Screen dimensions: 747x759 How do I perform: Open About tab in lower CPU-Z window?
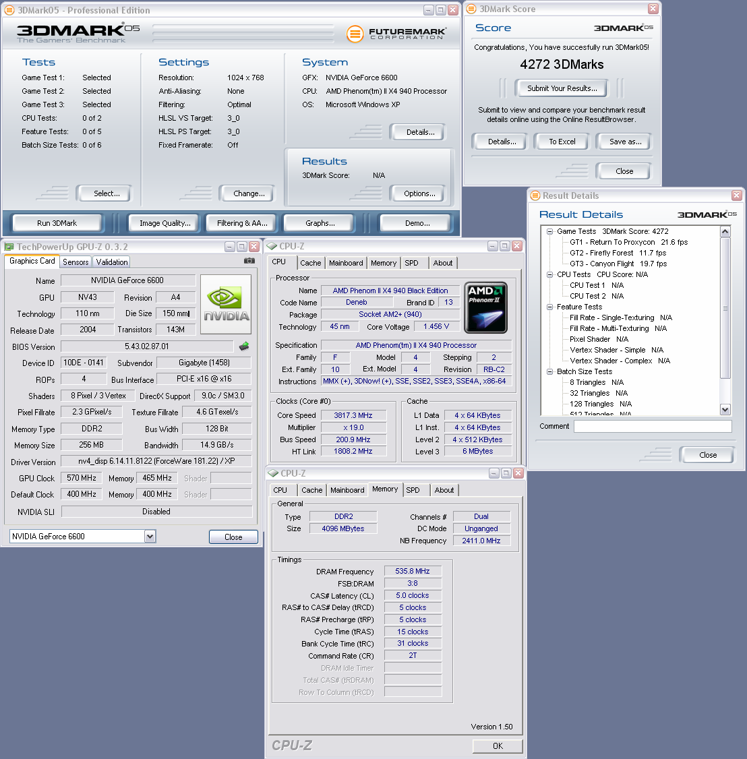point(444,490)
